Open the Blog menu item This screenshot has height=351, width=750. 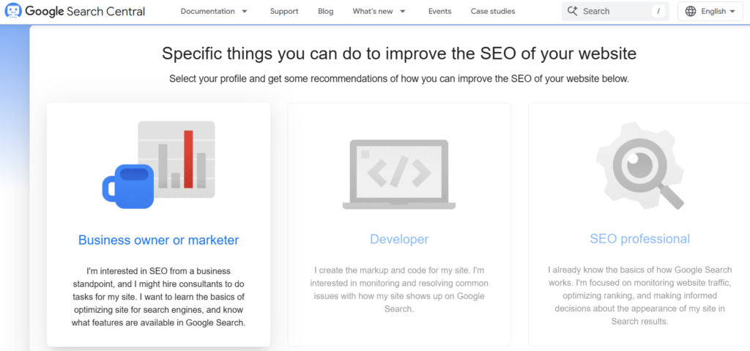point(326,11)
